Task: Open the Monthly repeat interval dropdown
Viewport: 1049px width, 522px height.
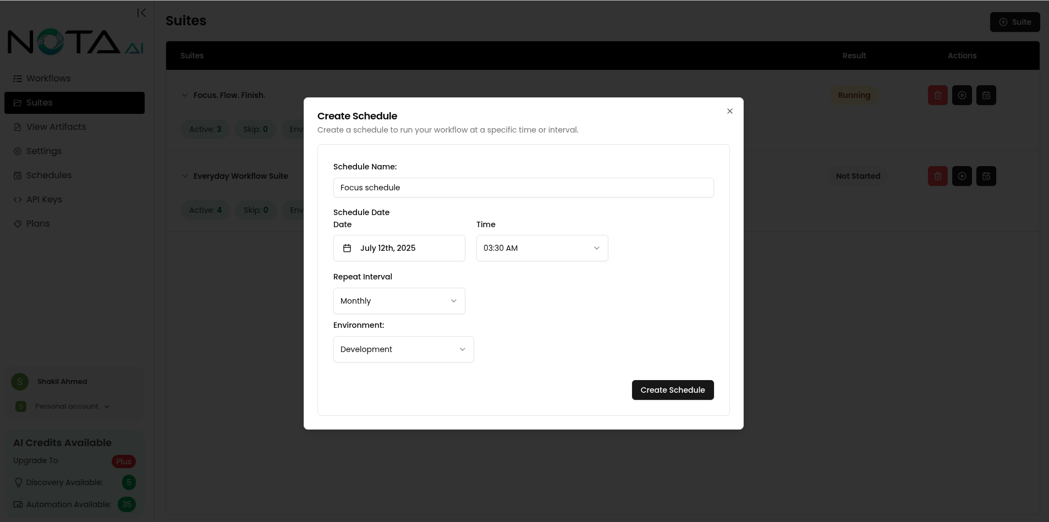Action: (x=399, y=301)
